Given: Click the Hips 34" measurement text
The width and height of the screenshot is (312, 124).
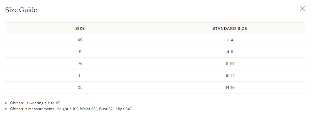Looking at the screenshot, I should pyautogui.click(x=124, y=109).
